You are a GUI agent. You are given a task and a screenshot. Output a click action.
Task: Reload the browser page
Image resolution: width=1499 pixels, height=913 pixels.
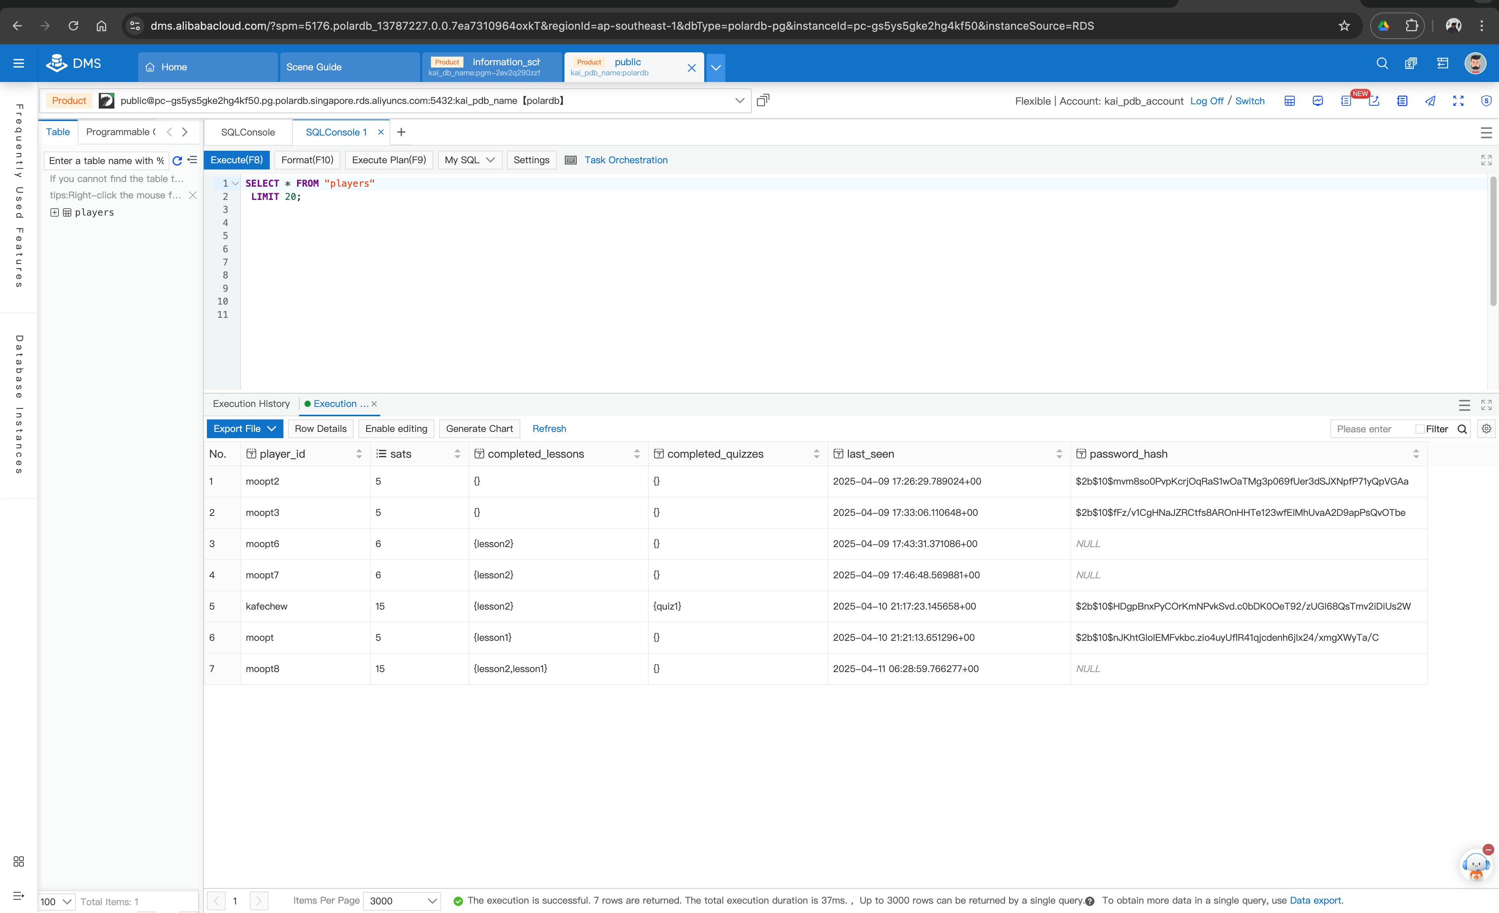73,25
